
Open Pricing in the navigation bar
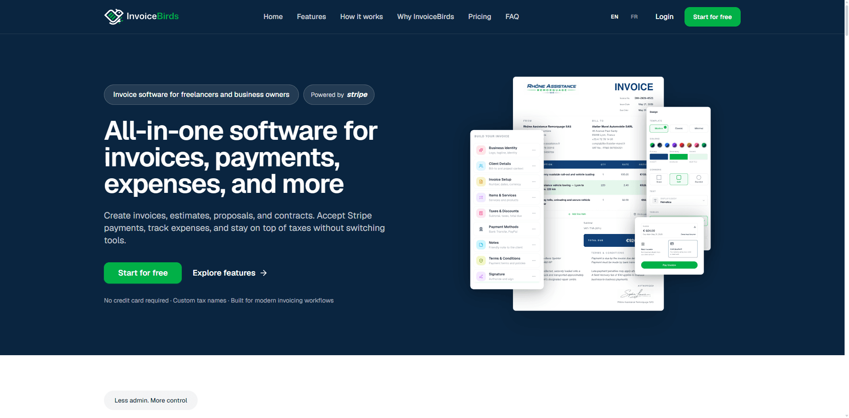pos(480,17)
